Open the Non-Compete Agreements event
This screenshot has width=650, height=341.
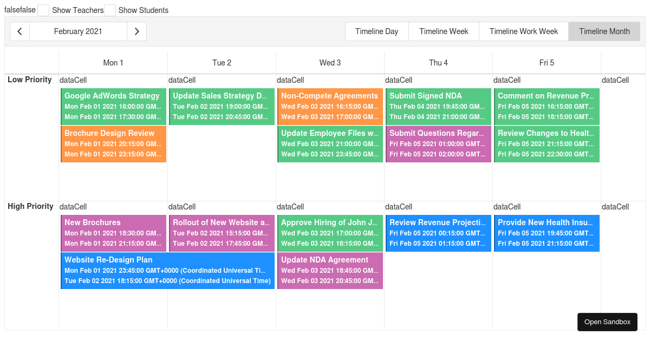329,106
